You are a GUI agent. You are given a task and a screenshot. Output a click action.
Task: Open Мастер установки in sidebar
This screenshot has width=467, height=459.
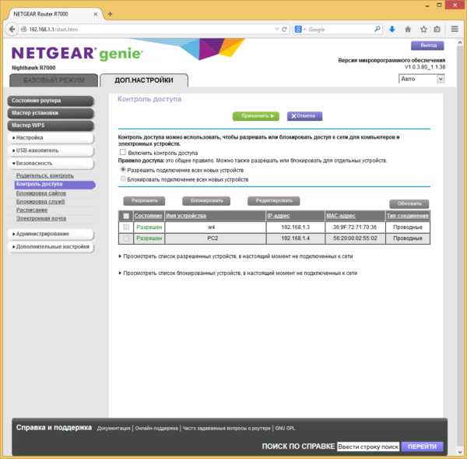click(51, 113)
